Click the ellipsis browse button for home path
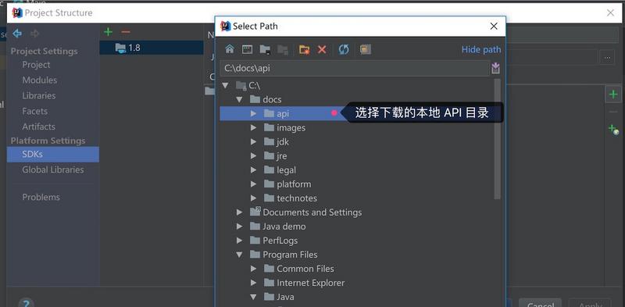The height and width of the screenshot is (307, 625). point(607,57)
